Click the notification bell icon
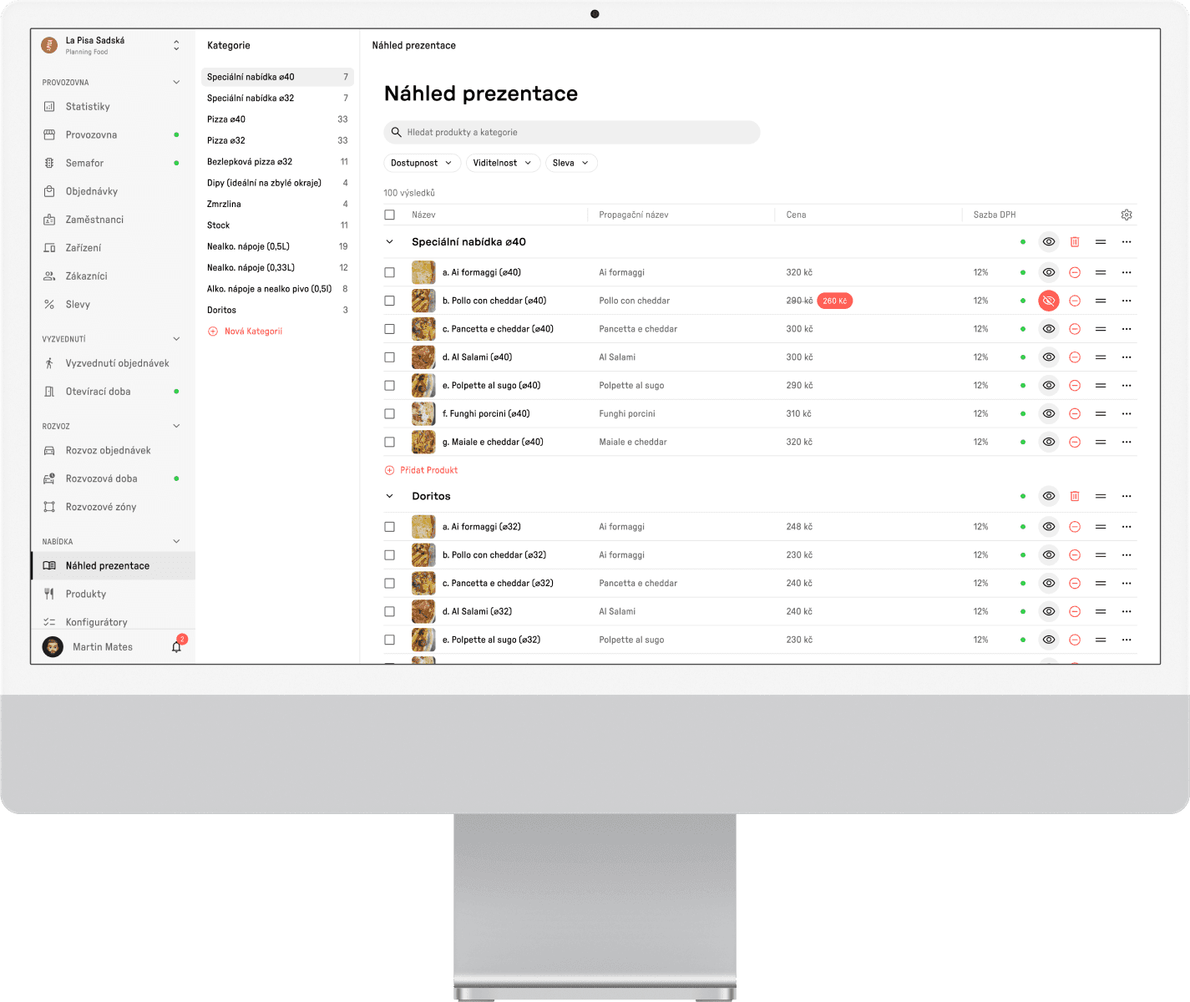This screenshot has width=1190, height=1002. [x=176, y=647]
